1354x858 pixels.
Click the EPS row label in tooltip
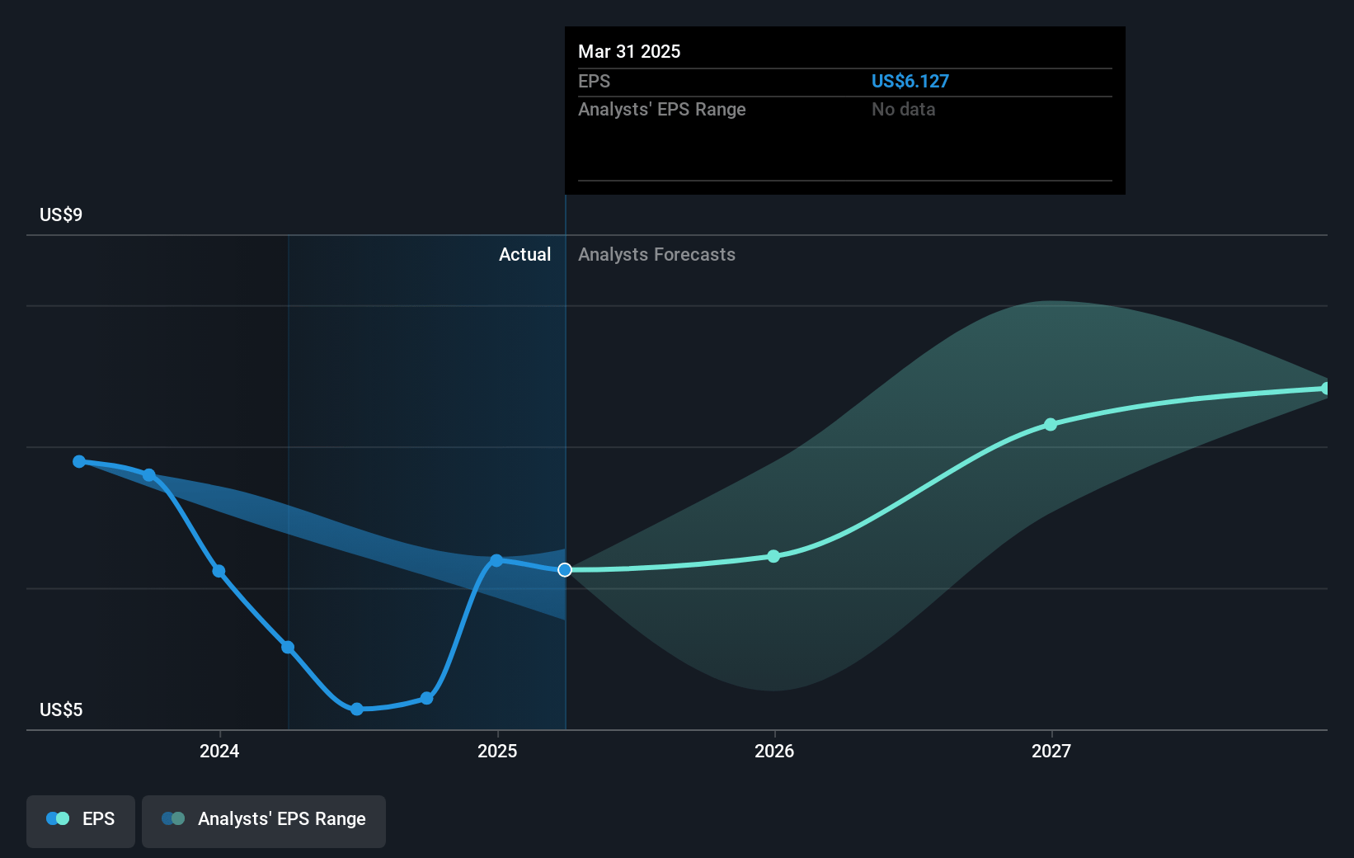point(594,81)
